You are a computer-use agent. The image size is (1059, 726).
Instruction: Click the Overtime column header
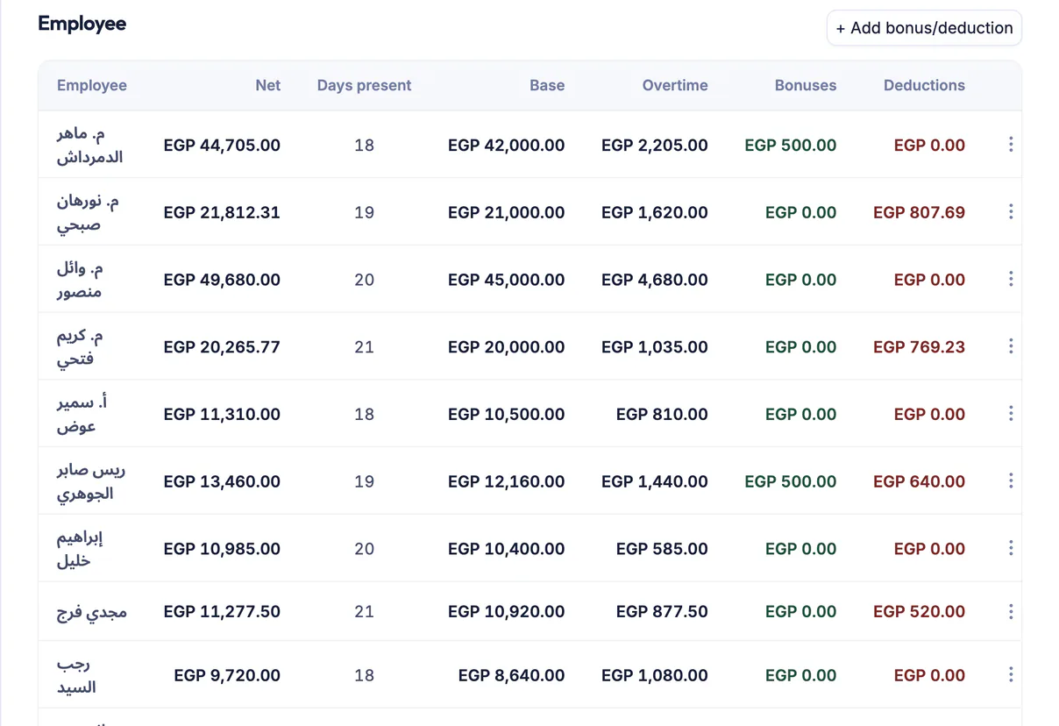(x=675, y=85)
